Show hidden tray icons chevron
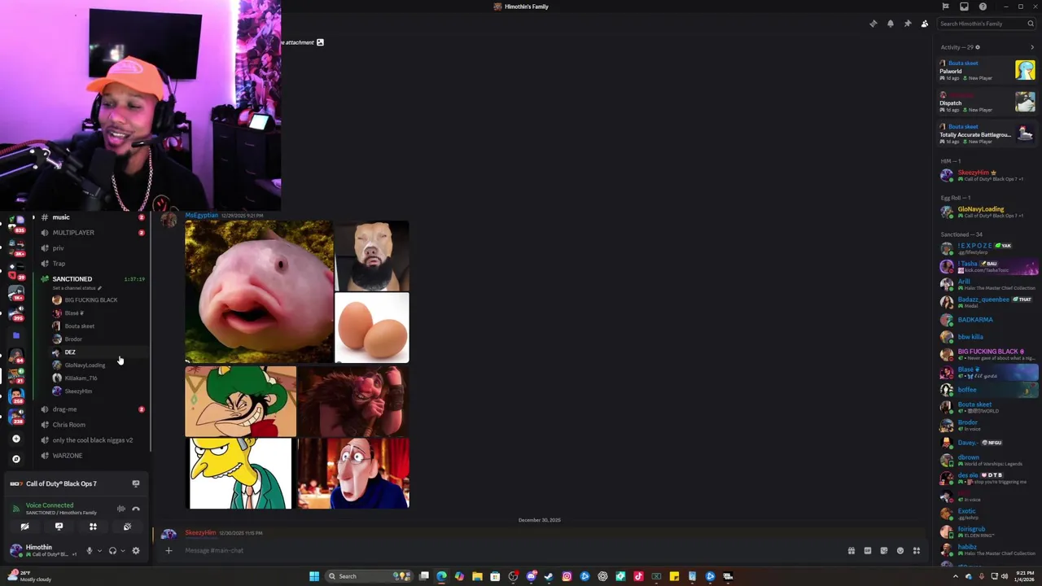 pos(956,576)
